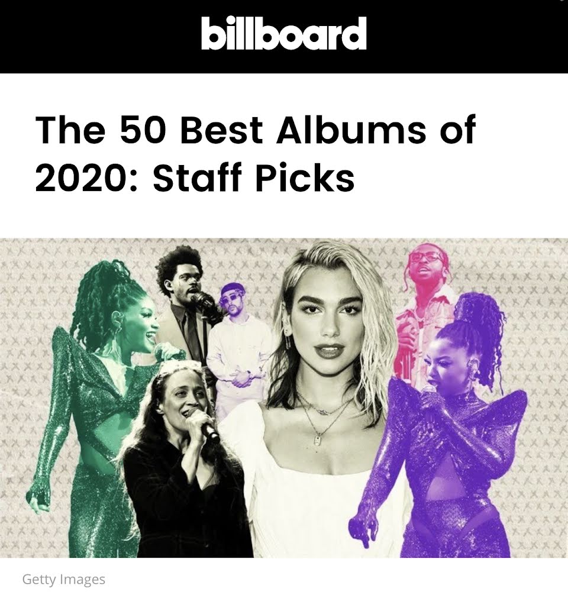The height and width of the screenshot is (595, 568).
Task: Click the black header bar beside logo
Action: [467, 36]
